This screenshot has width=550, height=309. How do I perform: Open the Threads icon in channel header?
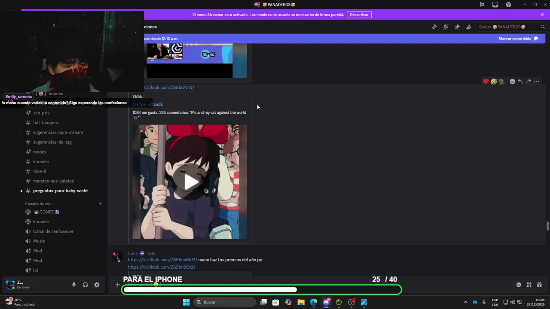pyautogui.click(x=434, y=27)
